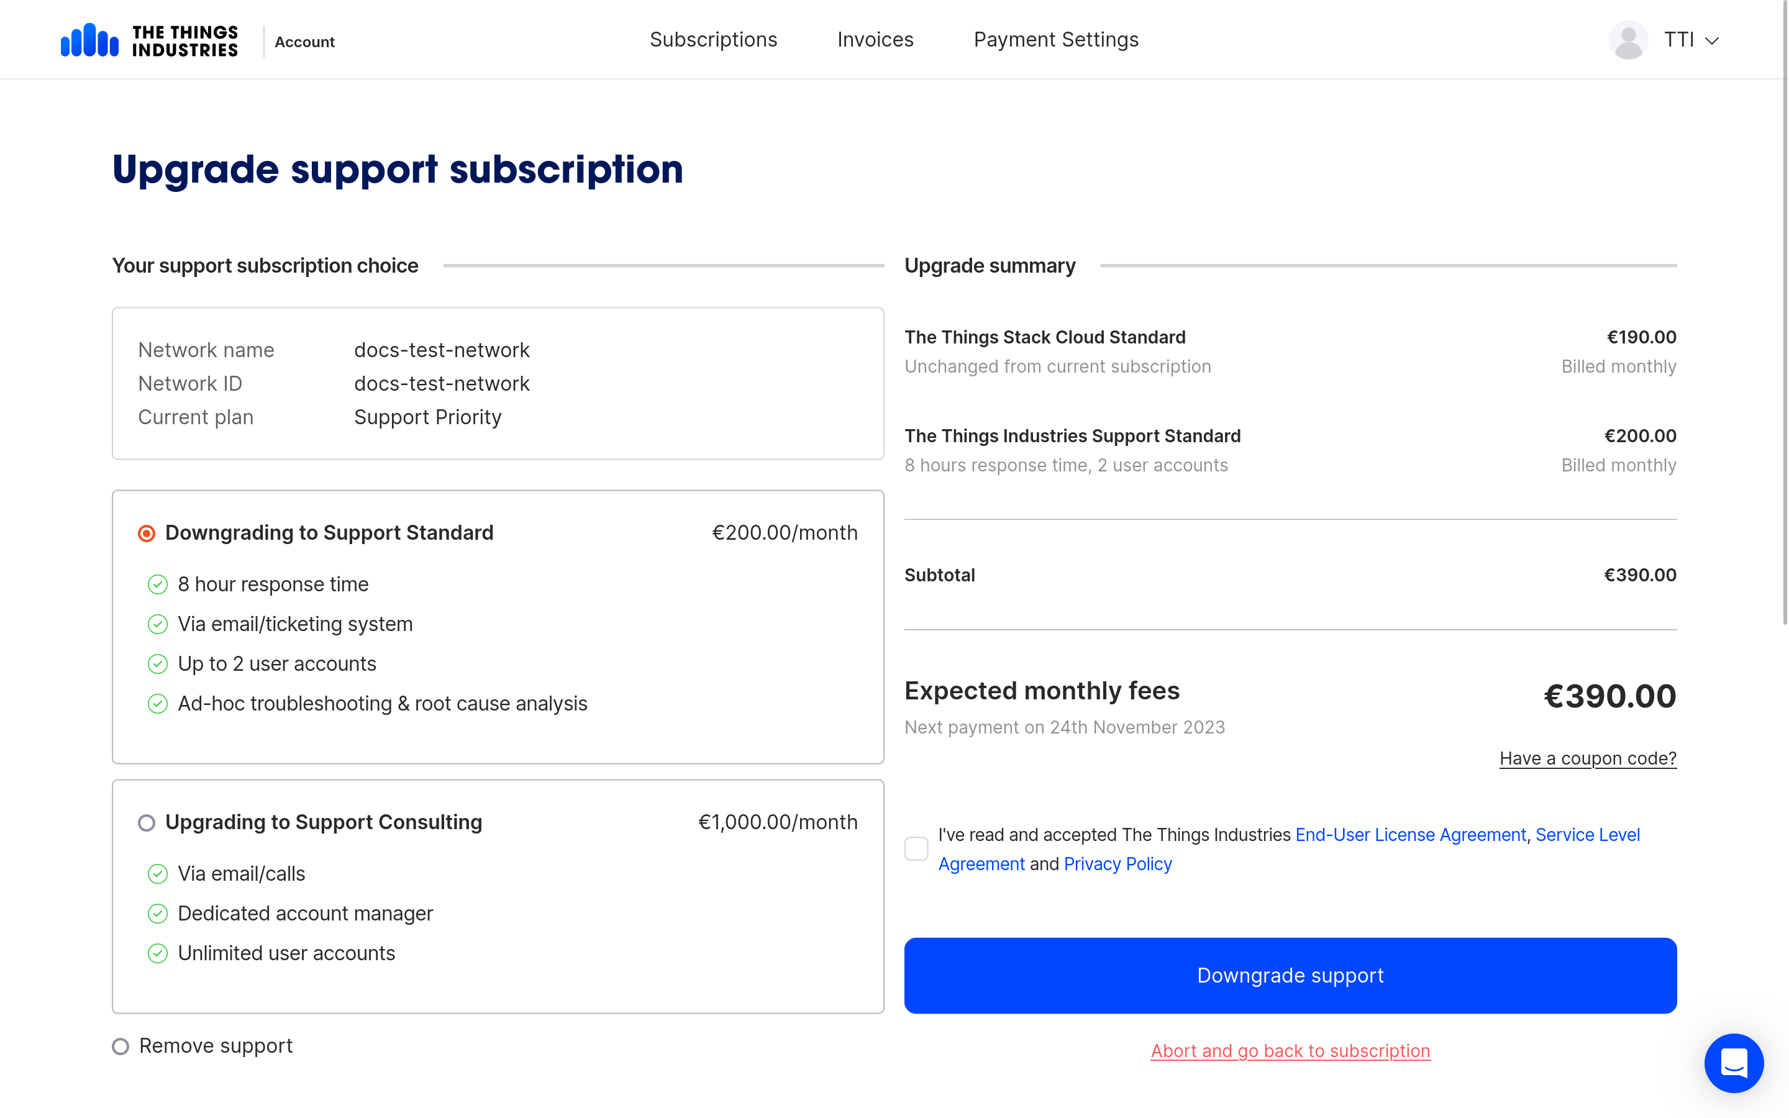Select the Upgrading to Support Consulting option
1789x1118 pixels.
coord(147,822)
